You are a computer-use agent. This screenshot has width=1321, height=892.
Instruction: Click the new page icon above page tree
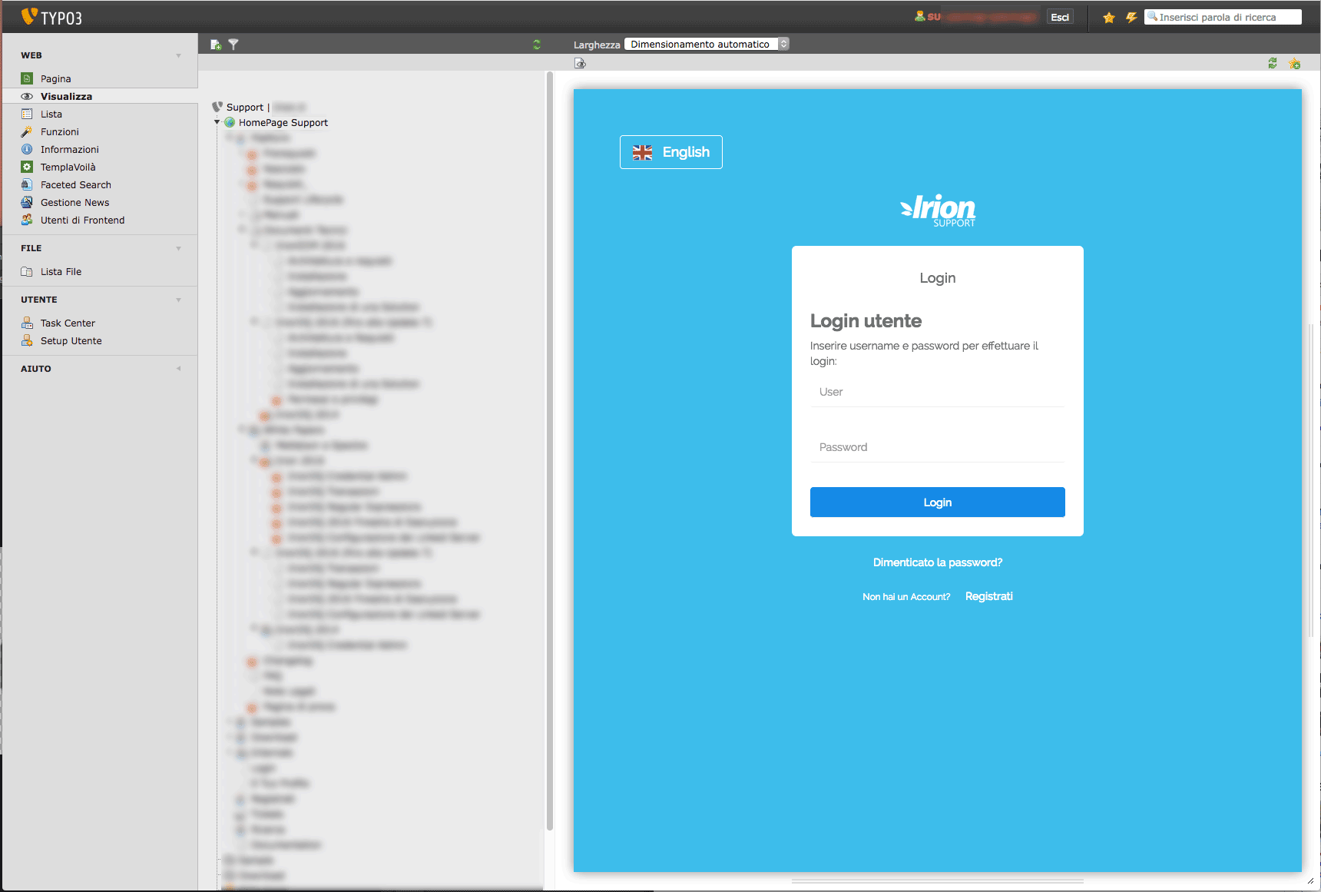[216, 45]
